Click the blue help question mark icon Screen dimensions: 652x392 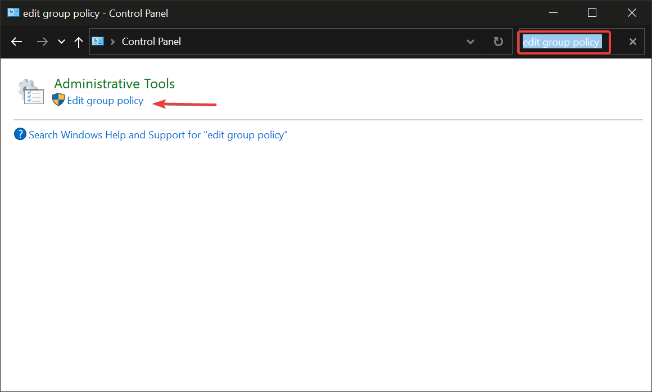point(20,134)
